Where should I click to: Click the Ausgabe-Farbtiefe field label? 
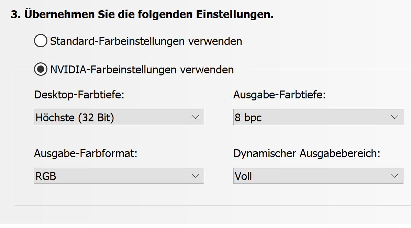click(279, 95)
